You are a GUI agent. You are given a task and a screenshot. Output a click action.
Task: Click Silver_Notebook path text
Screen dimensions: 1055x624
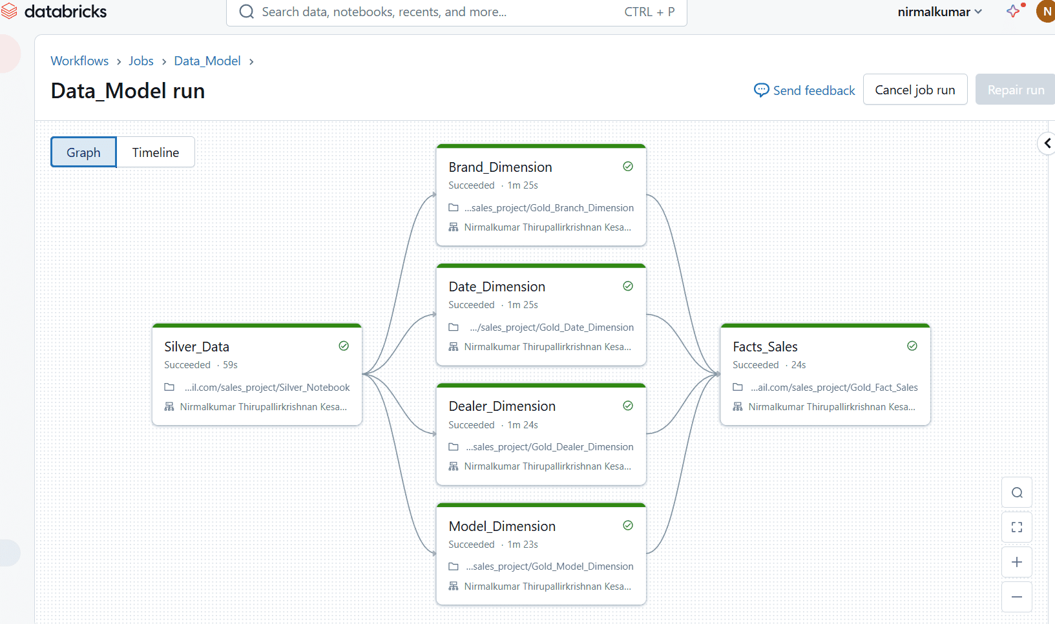pyautogui.click(x=267, y=388)
